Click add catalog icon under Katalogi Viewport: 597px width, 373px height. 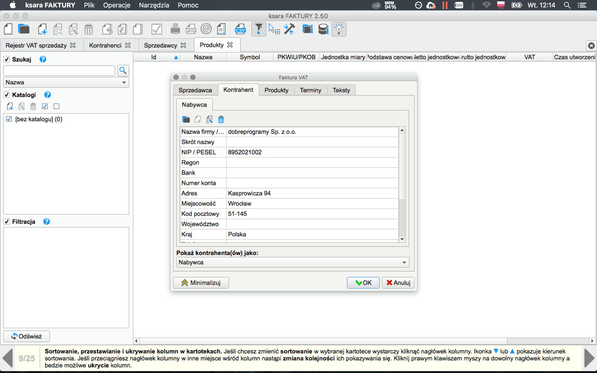click(10, 107)
